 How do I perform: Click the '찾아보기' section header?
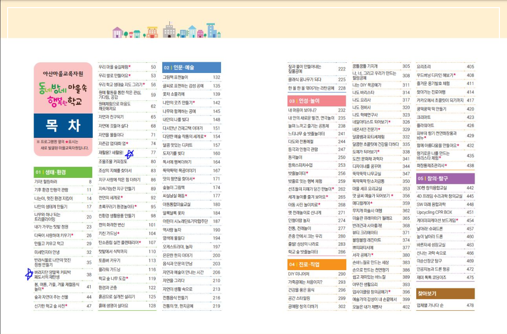coord(445,293)
